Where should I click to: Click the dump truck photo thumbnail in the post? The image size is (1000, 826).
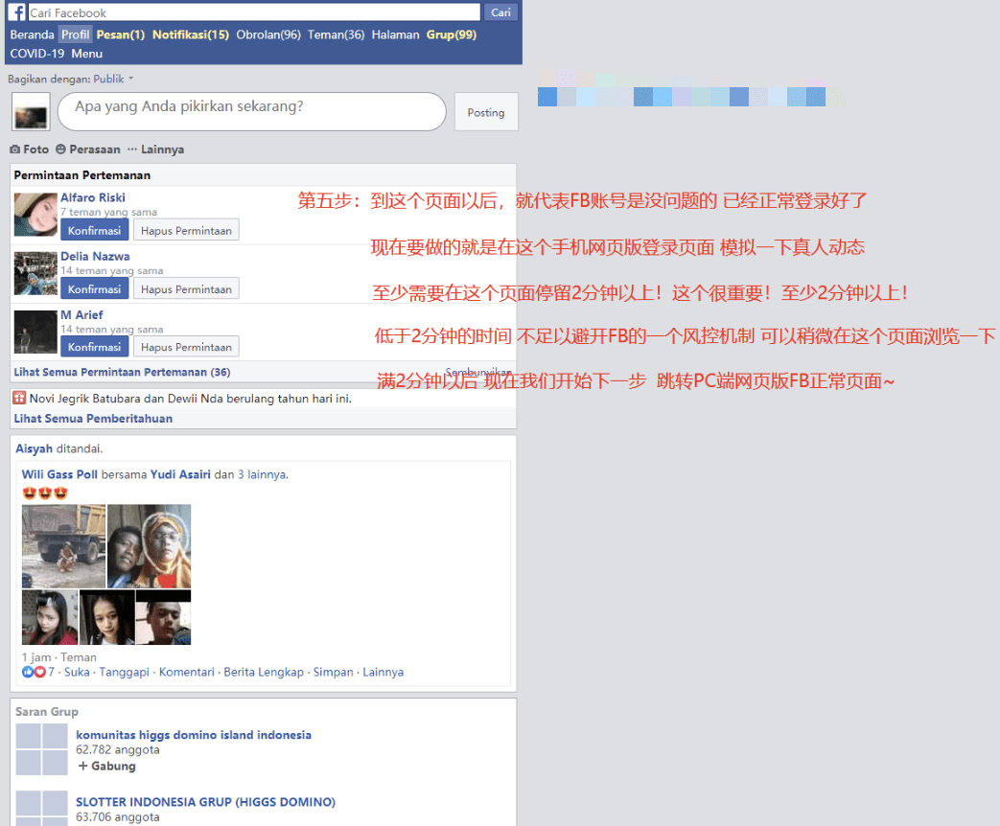coord(63,546)
